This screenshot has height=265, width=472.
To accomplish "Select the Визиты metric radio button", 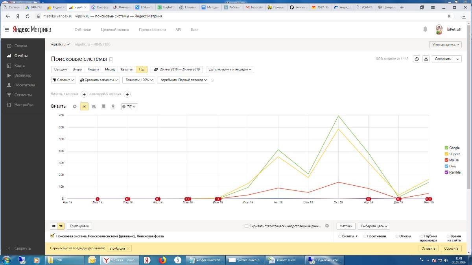I will pyautogui.click(x=340, y=236).
